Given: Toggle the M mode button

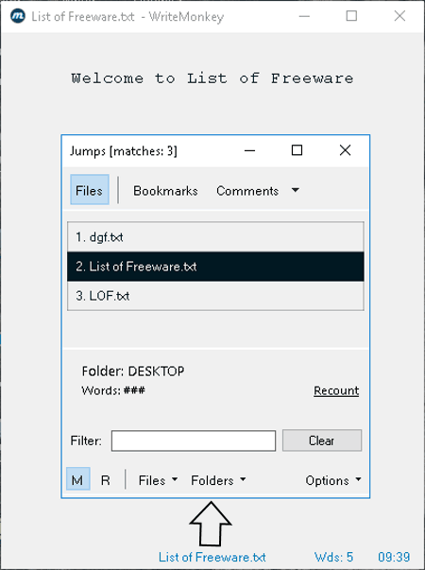Looking at the screenshot, I should coord(77,479).
